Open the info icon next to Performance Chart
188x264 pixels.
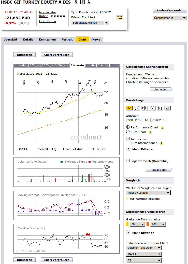point(162,128)
